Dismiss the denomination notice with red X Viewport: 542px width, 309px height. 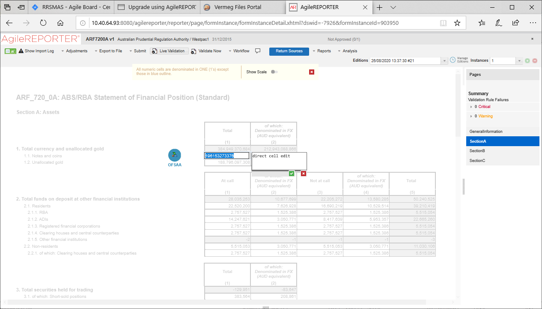(312, 72)
